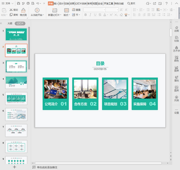Screen dimensions: 180x170
Task: Click the font color A swatch
Action: [105, 15]
